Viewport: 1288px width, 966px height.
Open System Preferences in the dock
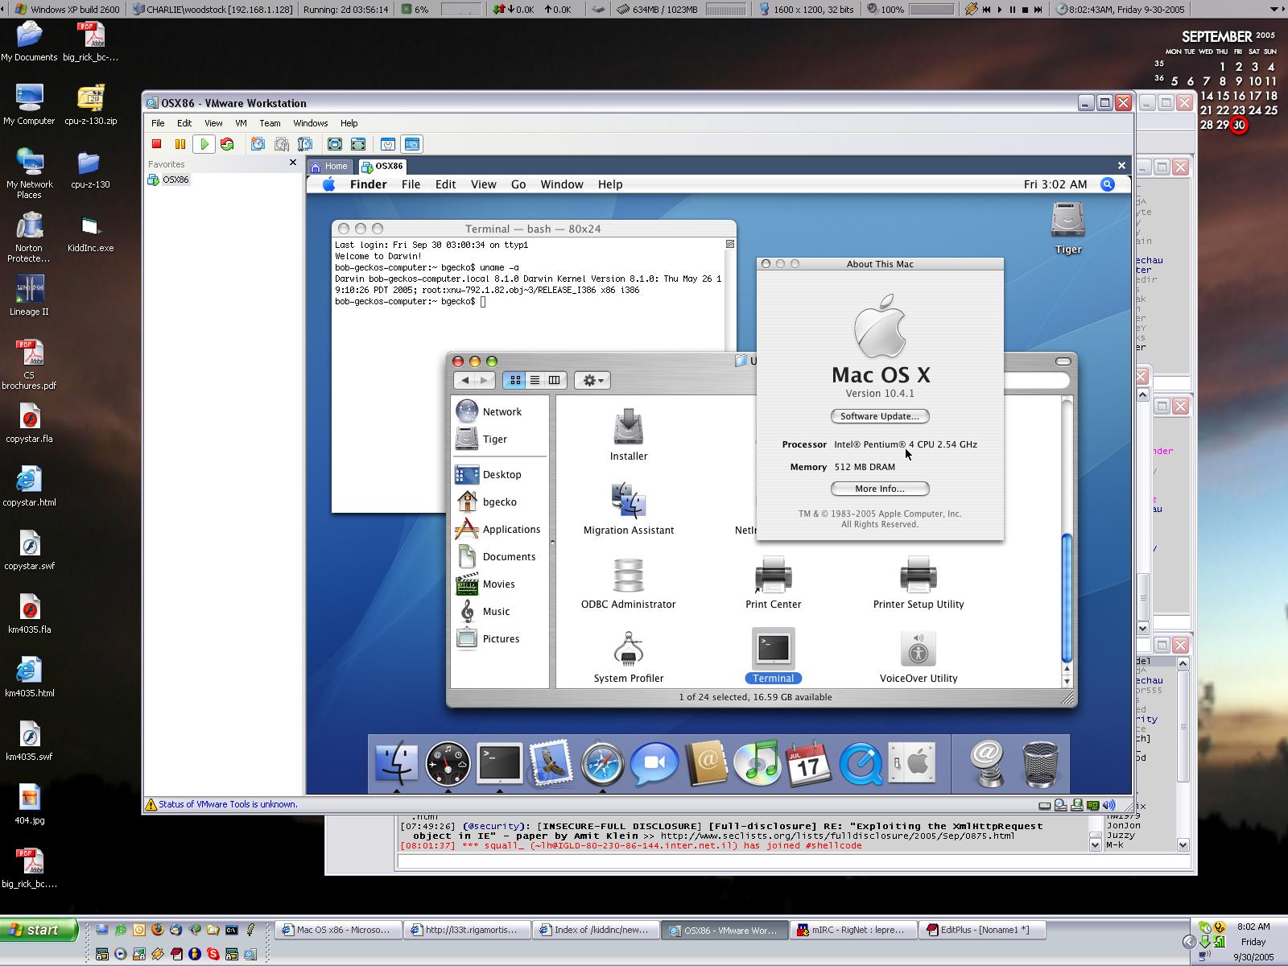912,763
